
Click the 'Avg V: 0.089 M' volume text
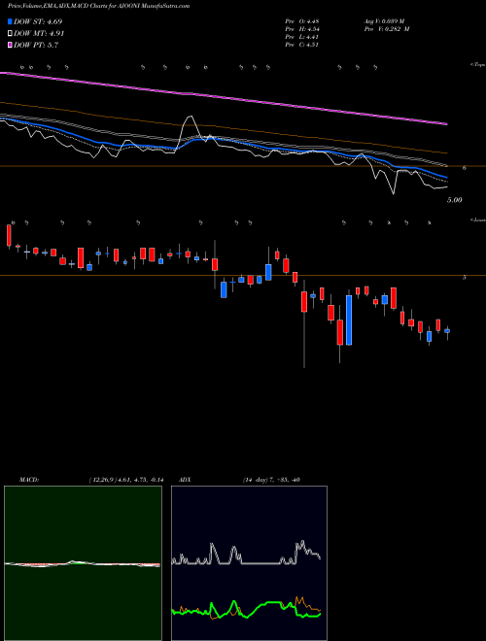(x=384, y=21)
